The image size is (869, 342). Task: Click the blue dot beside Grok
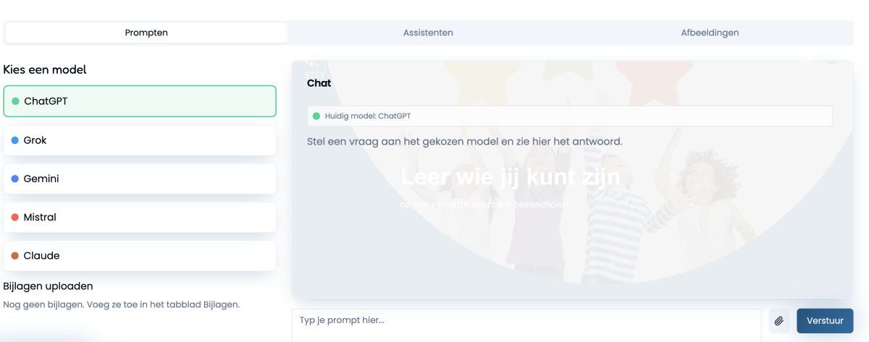coord(15,140)
